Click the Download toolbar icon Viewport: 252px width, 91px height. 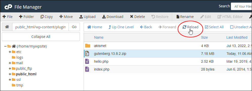[x=104, y=17]
